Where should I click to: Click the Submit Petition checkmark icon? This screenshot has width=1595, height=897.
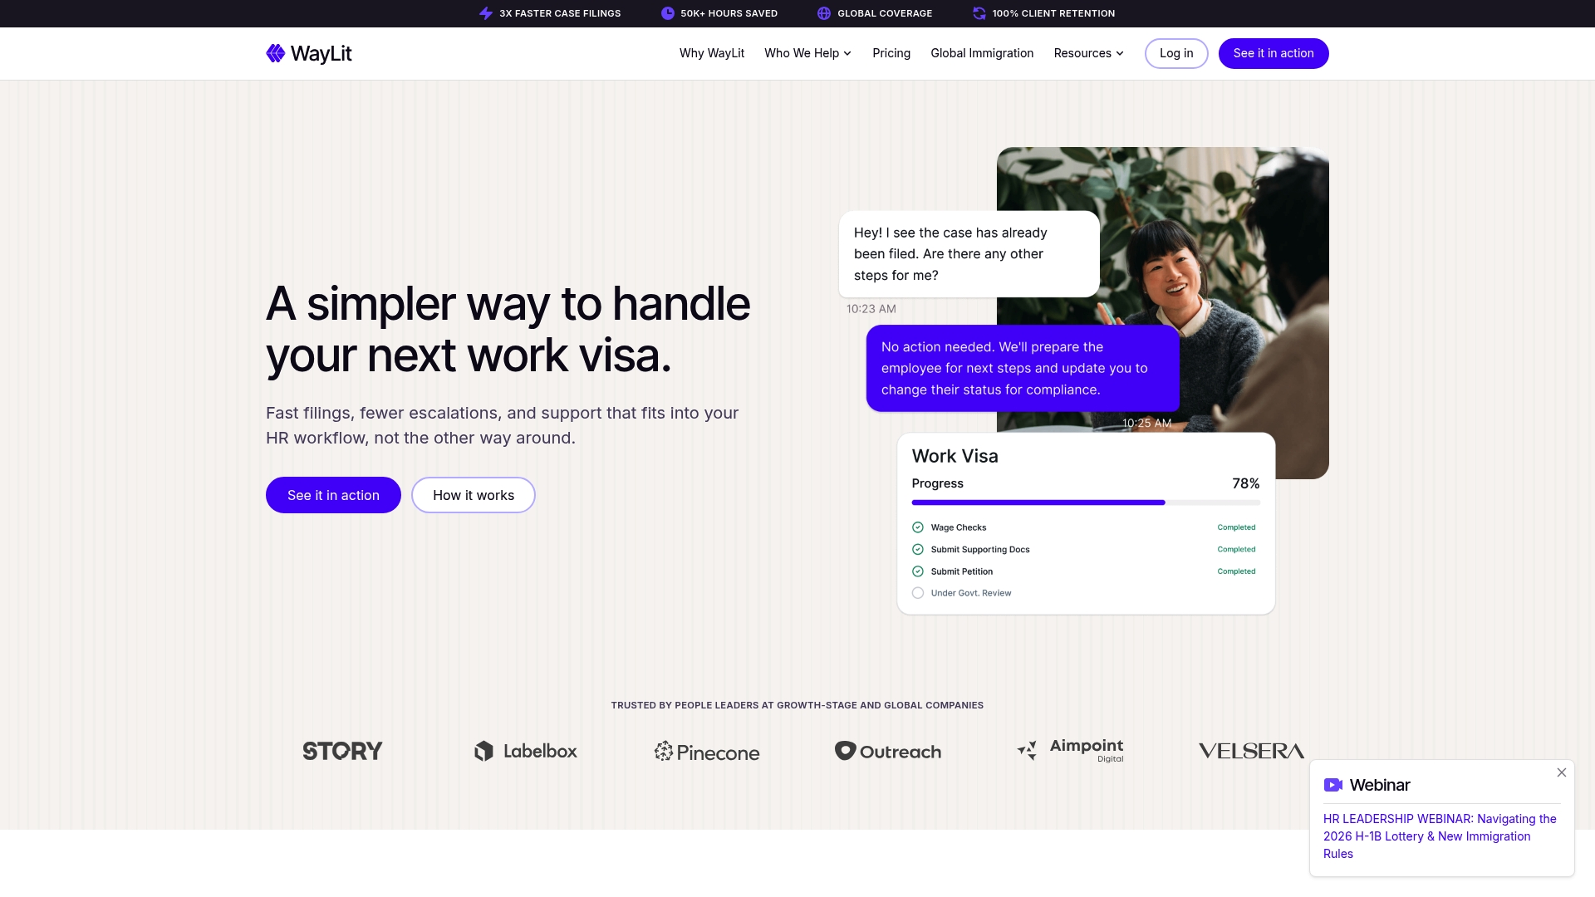point(918,571)
